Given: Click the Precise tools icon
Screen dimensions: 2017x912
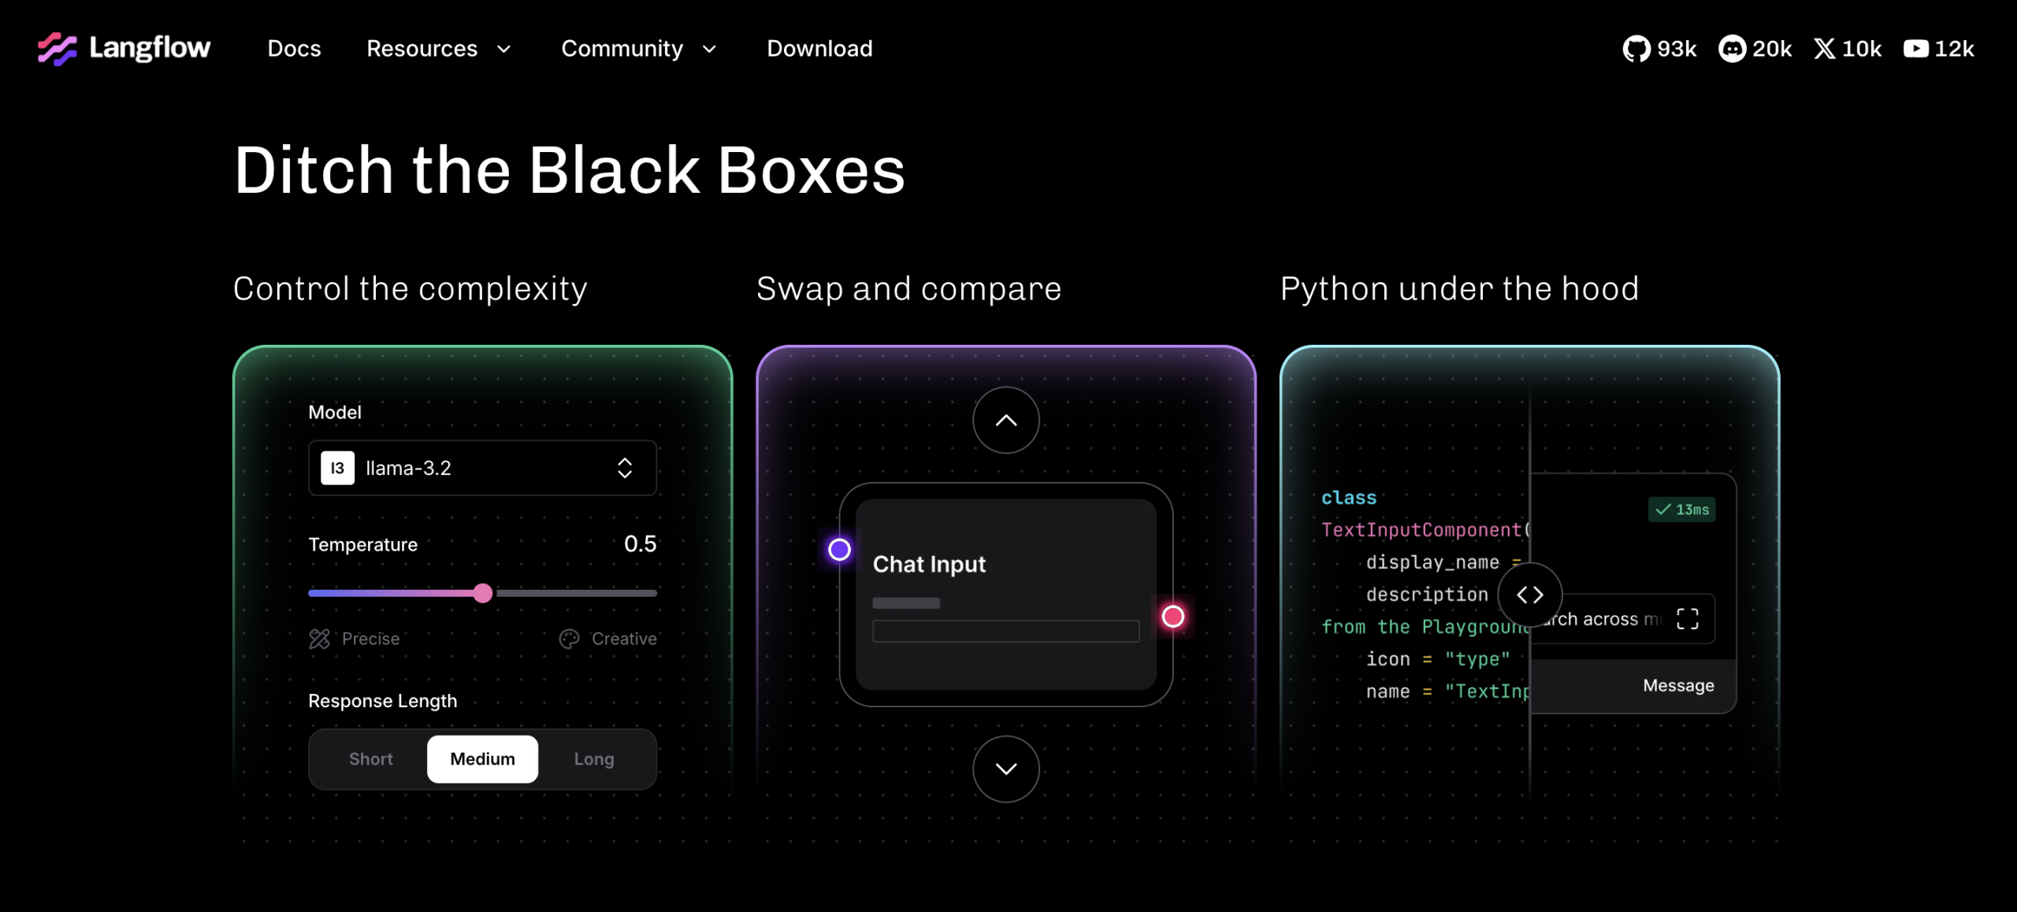Looking at the screenshot, I should [x=319, y=639].
